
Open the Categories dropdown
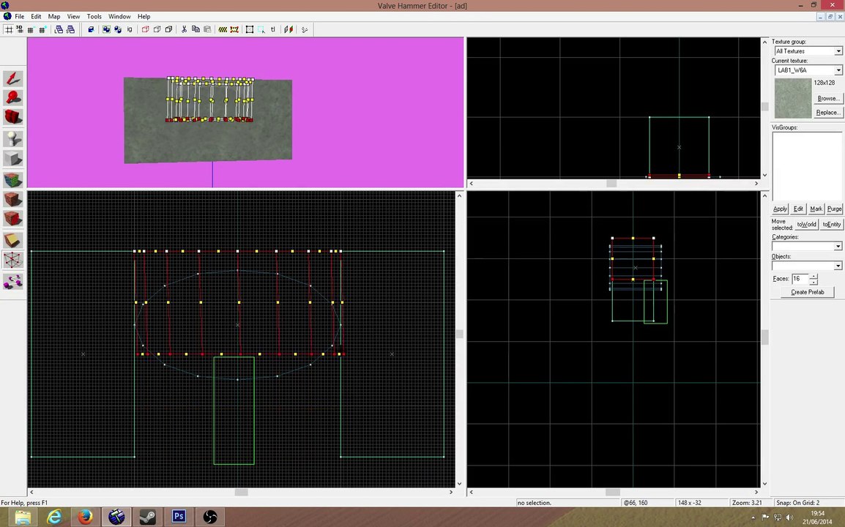[x=807, y=246]
